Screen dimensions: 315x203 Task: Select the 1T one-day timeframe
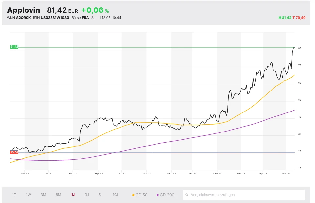[x=14, y=195]
